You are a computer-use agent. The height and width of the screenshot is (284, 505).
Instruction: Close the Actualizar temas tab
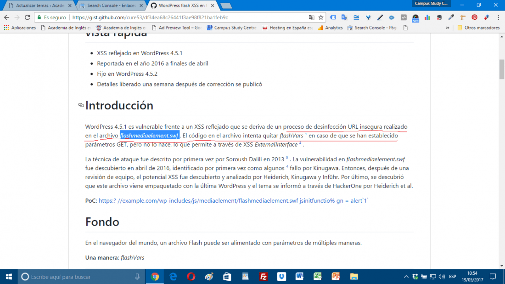70,6
